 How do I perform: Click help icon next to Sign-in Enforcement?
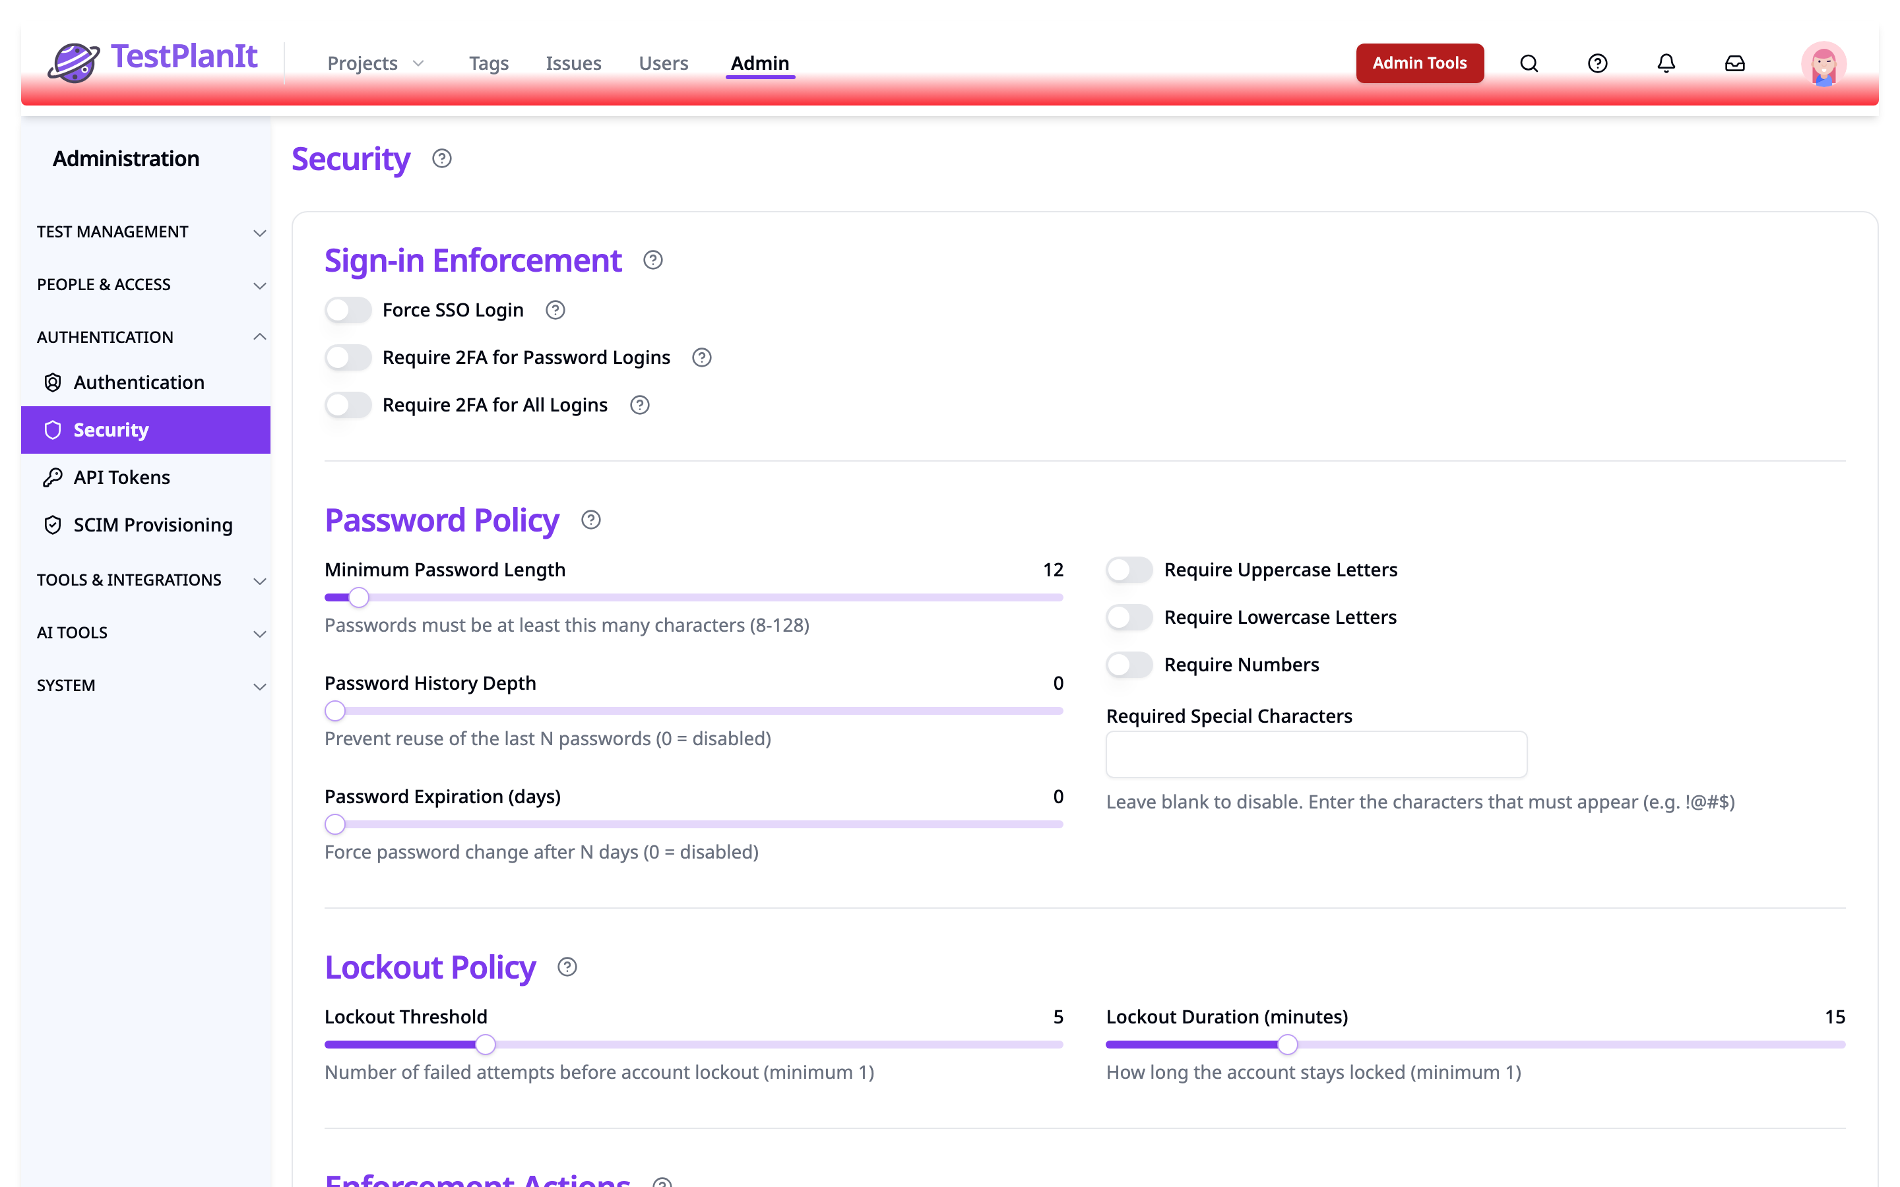(652, 260)
